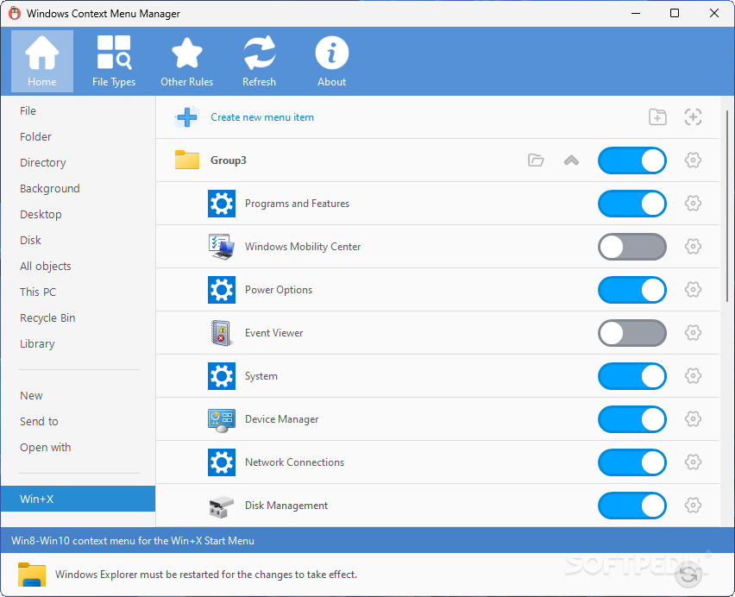
Task: Disable the Network Connections switch
Action: [631, 462]
